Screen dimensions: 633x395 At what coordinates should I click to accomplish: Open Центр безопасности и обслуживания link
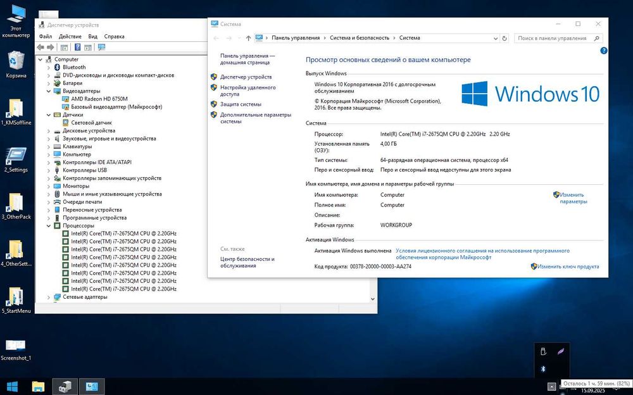pos(247,262)
